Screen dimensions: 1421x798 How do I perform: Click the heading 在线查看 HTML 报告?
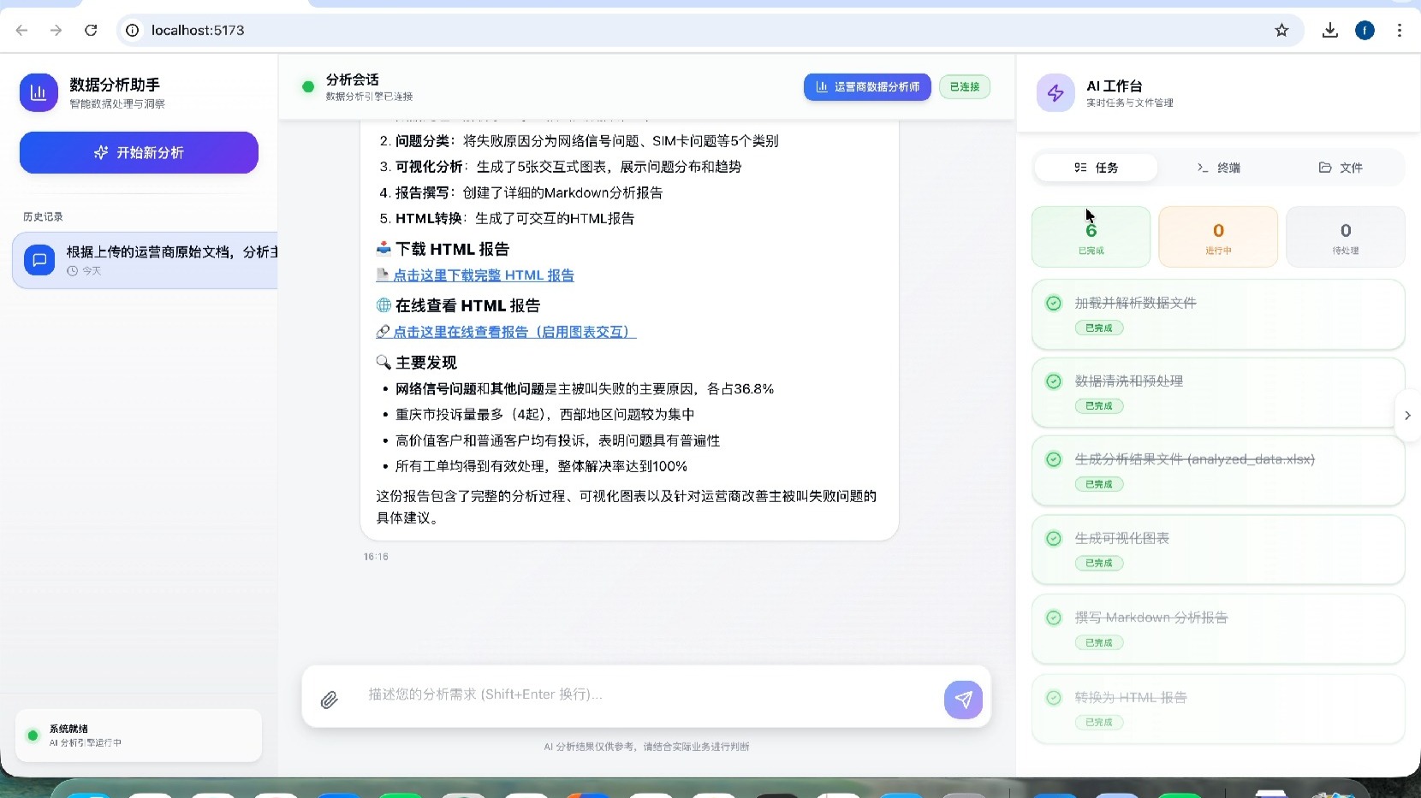pos(467,305)
